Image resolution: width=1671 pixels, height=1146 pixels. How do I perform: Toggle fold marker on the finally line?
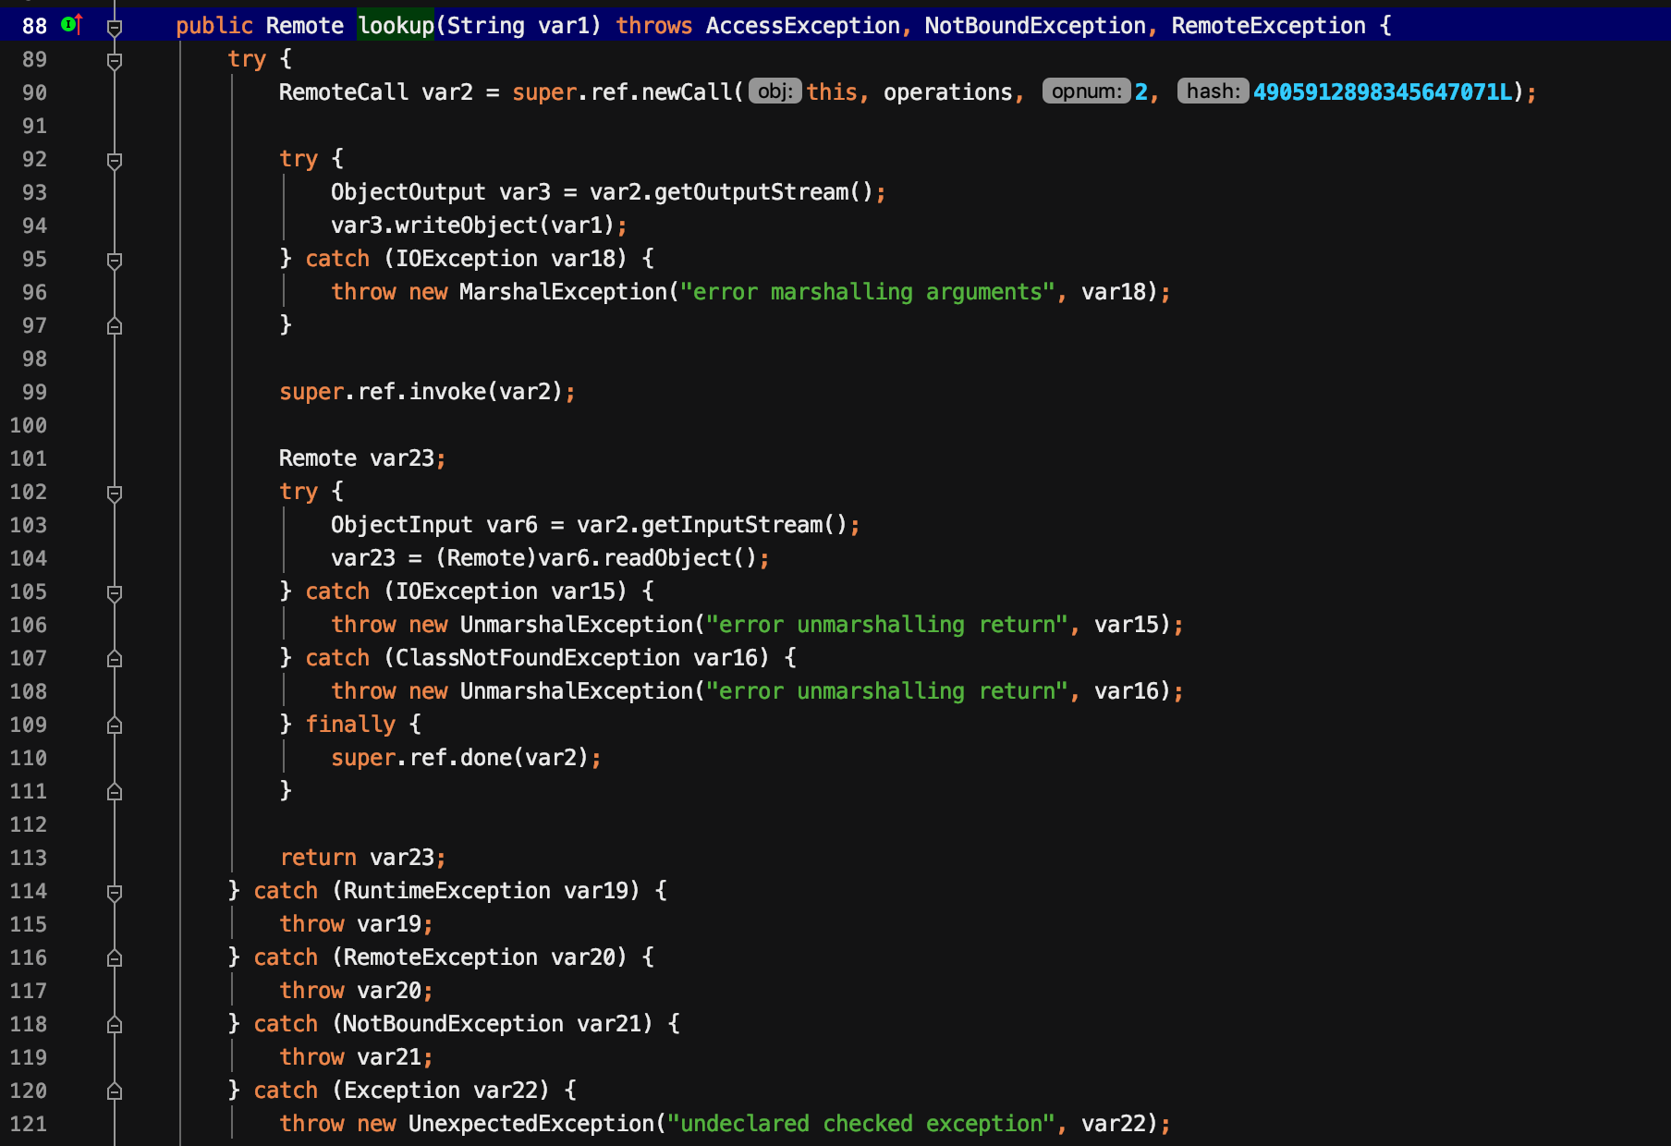click(115, 725)
